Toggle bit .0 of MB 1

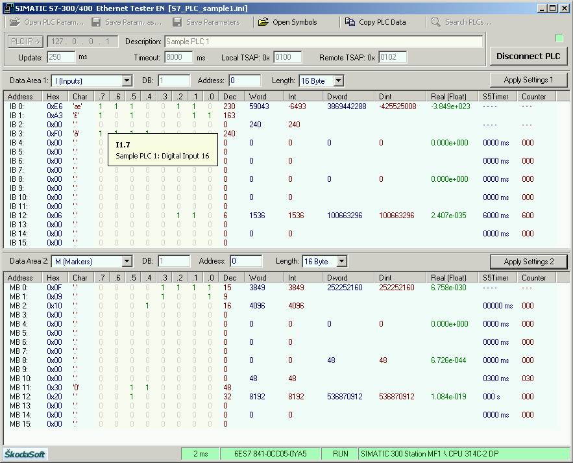coord(210,297)
